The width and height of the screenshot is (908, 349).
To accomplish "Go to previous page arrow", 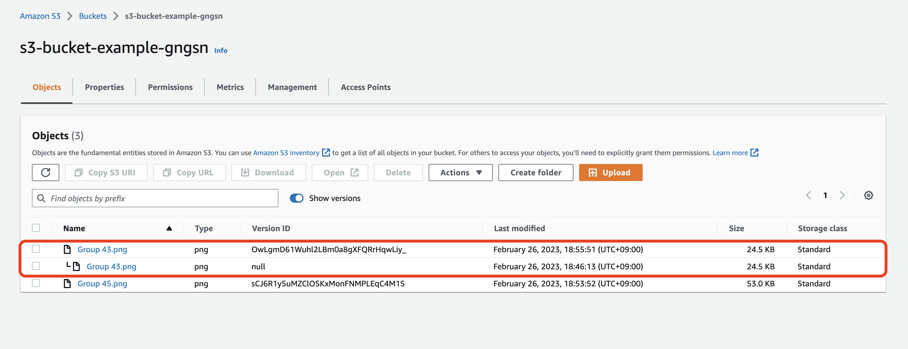I will [x=809, y=196].
